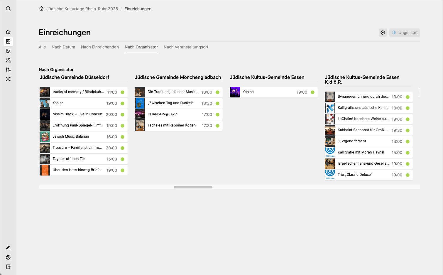Screen dimensions: 443x275
Task: Open the sliders adjustments icon in sidebar
Action: click(8, 70)
